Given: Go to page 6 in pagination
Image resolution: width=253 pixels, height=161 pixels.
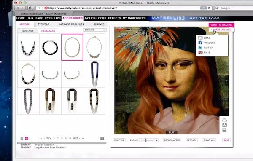Looking at the screenshot, I should pyautogui.click(x=54, y=138).
